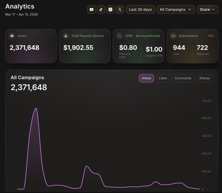The image size is (222, 193).
Task: Click the CPM magnifier icon
Action: click(119, 36)
